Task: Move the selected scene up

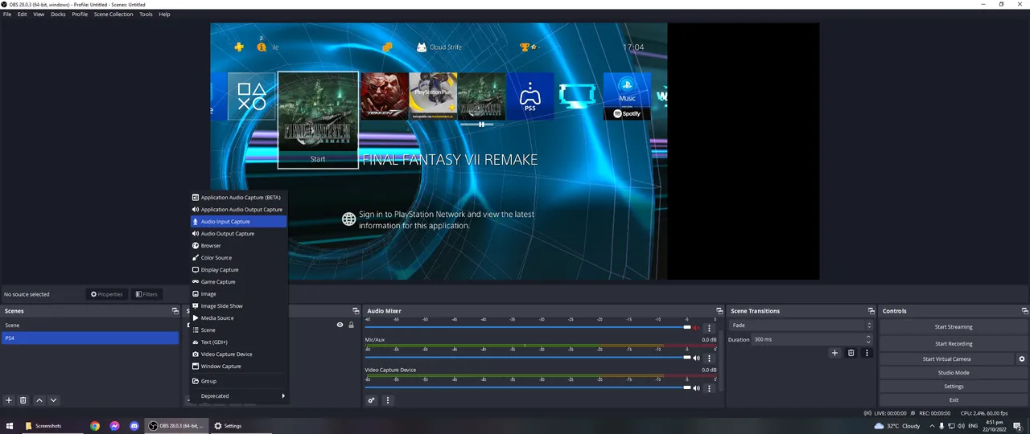Action: pos(39,400)
